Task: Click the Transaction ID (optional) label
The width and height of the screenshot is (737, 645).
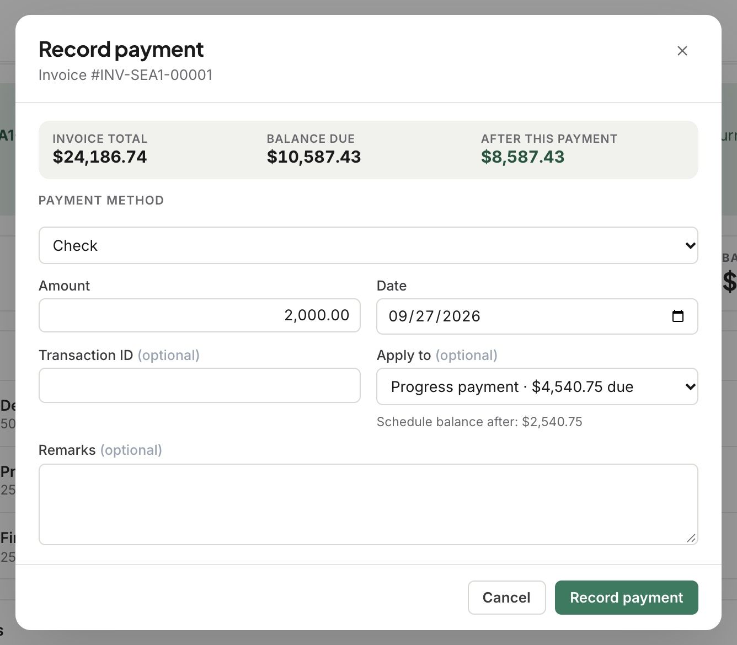Action: pos(119,355)
